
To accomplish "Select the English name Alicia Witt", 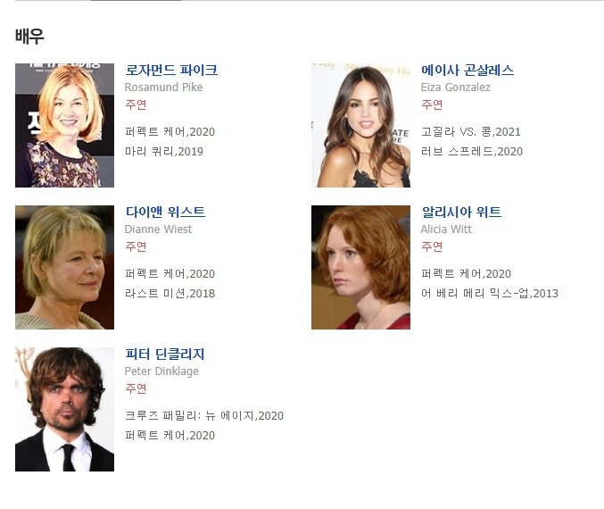I will point(446,229).
